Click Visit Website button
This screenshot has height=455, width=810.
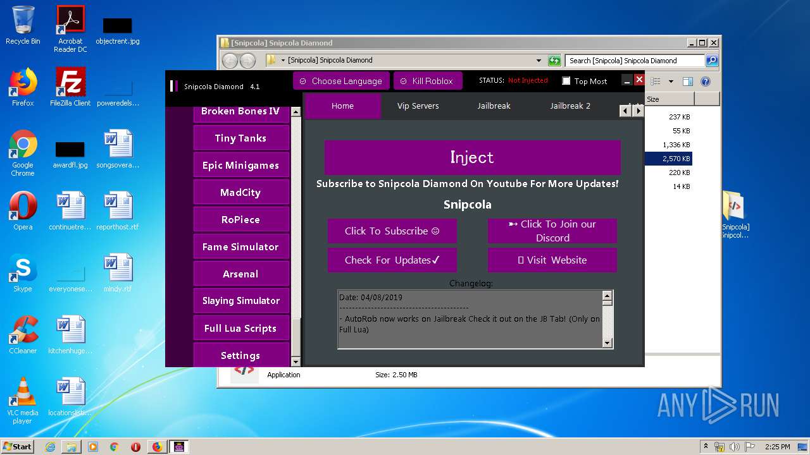click(x=552, y=260)
